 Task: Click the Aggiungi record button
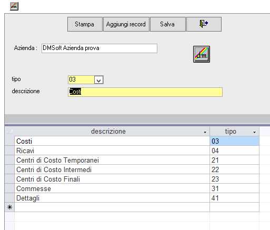click(126, 24)
